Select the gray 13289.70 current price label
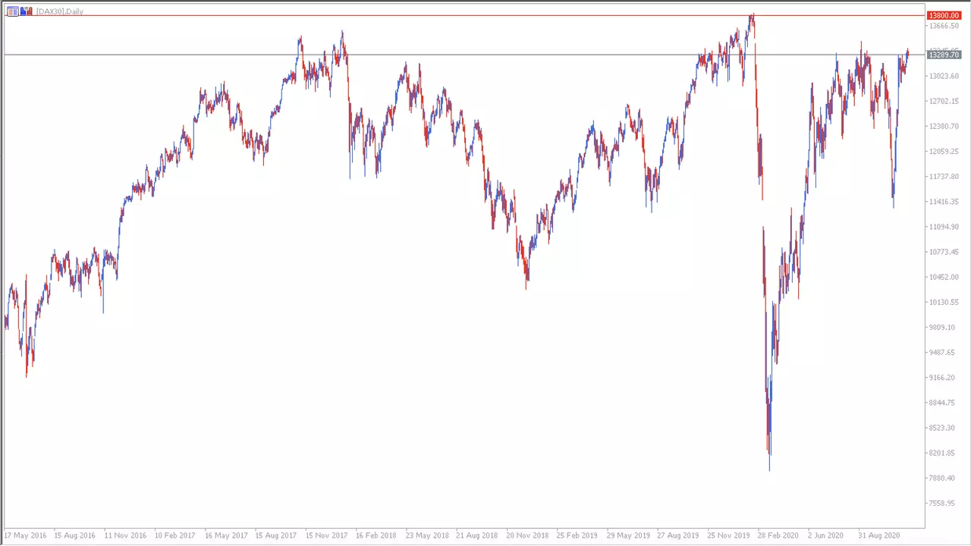The image size is (971, 546). pos(944,55)
